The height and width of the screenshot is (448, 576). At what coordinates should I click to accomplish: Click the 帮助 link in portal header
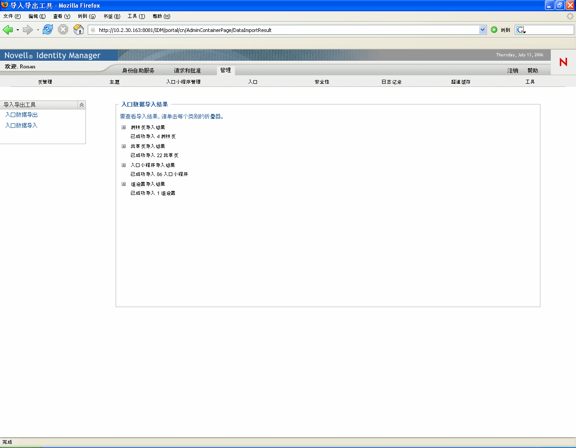click(533, 71)
